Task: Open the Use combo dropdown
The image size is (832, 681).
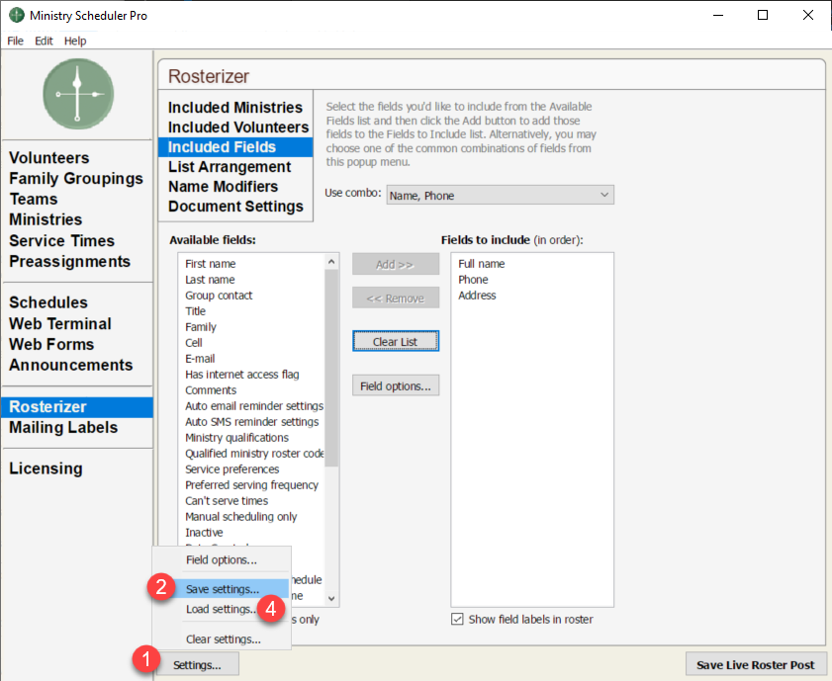Action: tap(500, 196)
